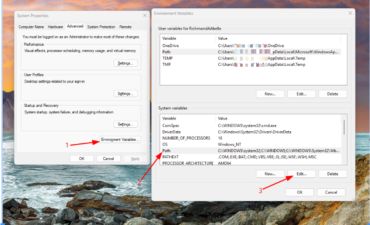Open Performance Settings
Image resolution: width=370 pixels, height=225 pixels.
tap(126, 63)
